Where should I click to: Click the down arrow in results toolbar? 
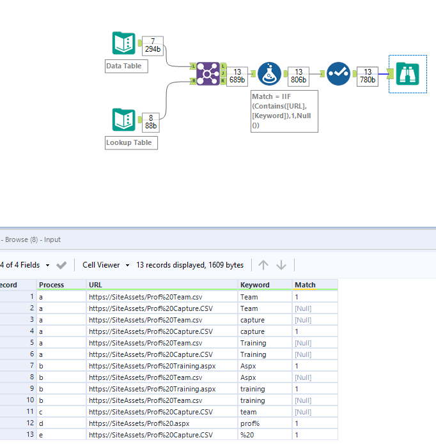(x=281, y=265)
